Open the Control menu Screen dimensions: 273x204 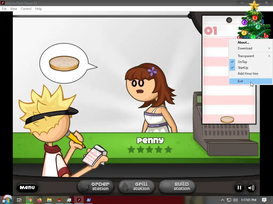[26, 9]
